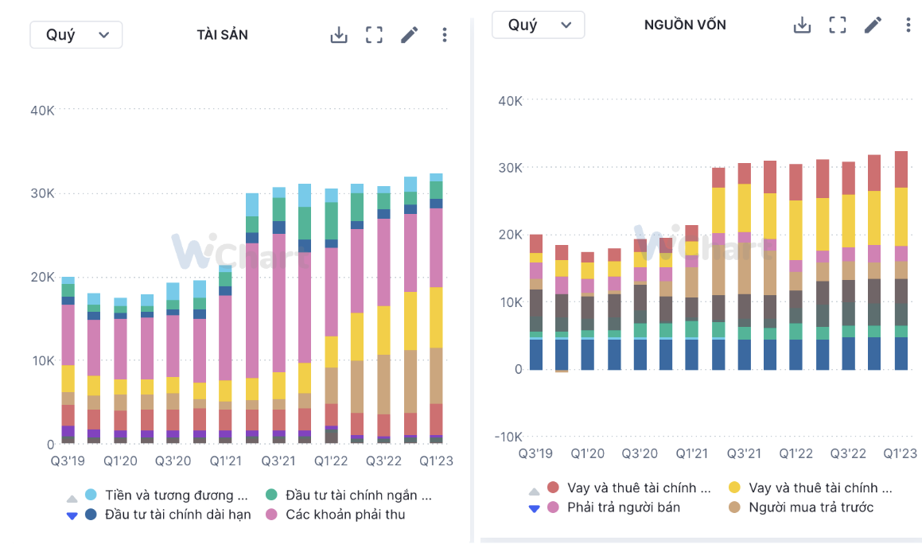922x552 pixels.
Task: Open more options for Nguồn Vốn chart
Action: [908, 25]
